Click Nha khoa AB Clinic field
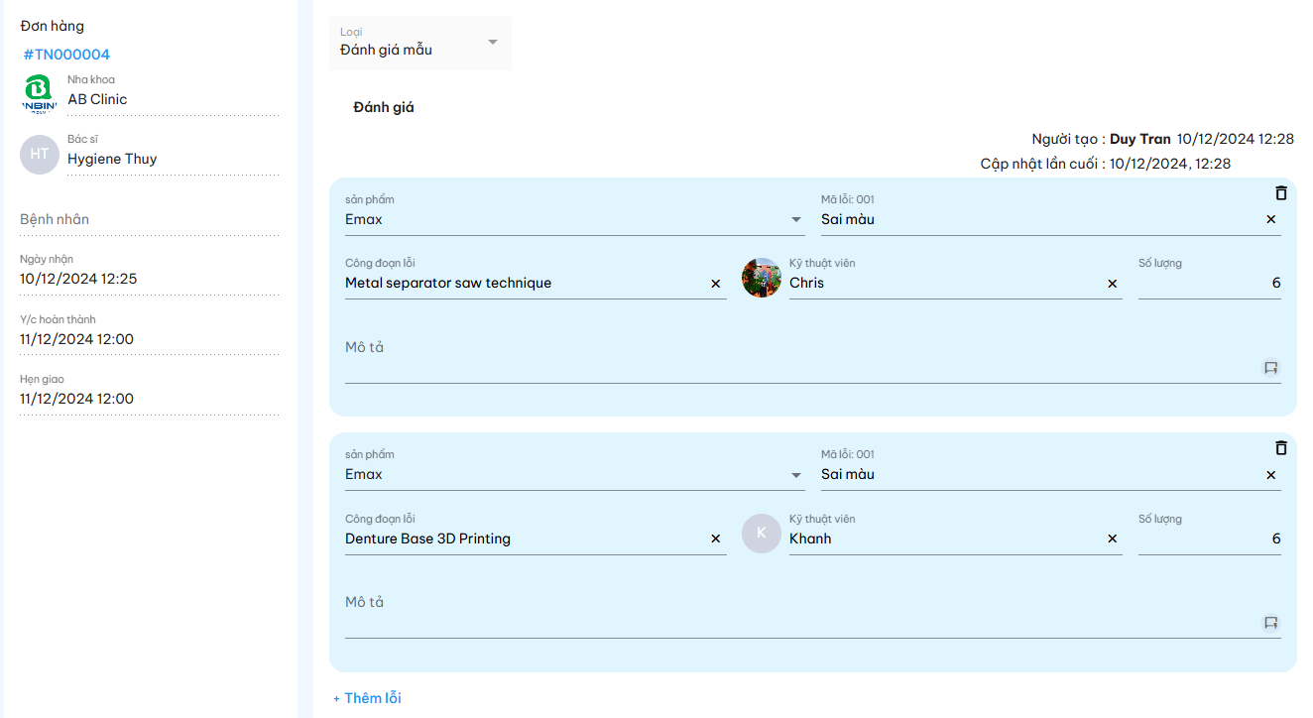 click(174, 94)
